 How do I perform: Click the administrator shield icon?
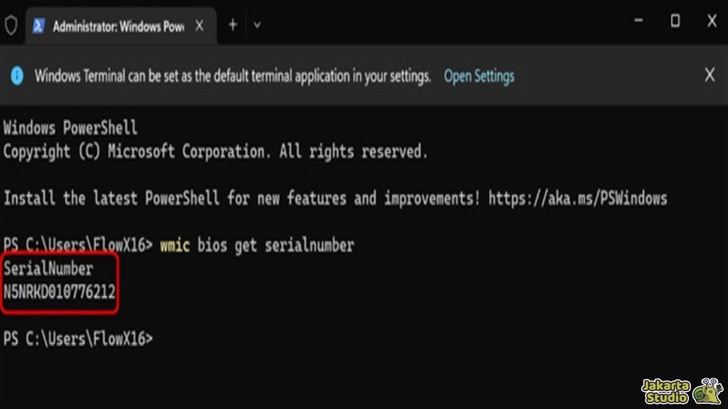click(x=11, y=26)
